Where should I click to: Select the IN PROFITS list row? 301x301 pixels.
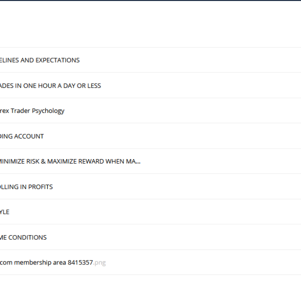click(x=150, y=187)
